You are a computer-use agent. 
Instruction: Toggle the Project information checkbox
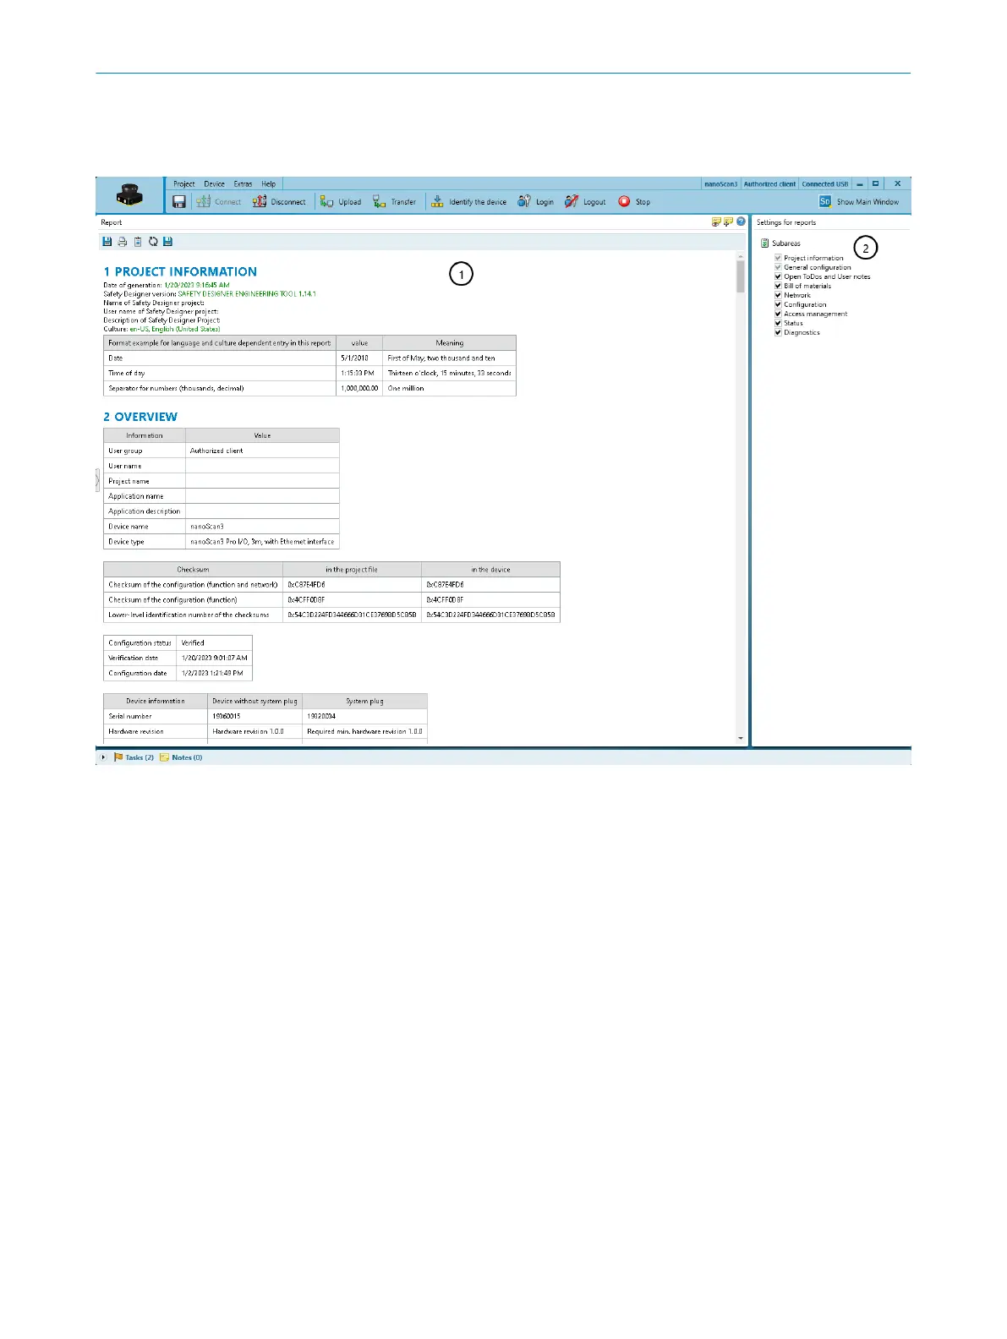pos(778,258)
